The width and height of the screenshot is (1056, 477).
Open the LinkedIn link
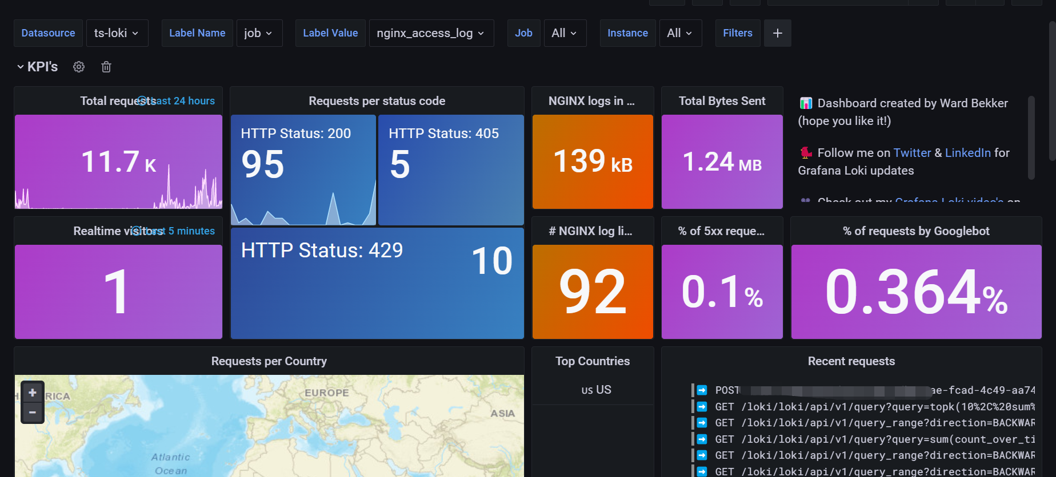[968, 153]
